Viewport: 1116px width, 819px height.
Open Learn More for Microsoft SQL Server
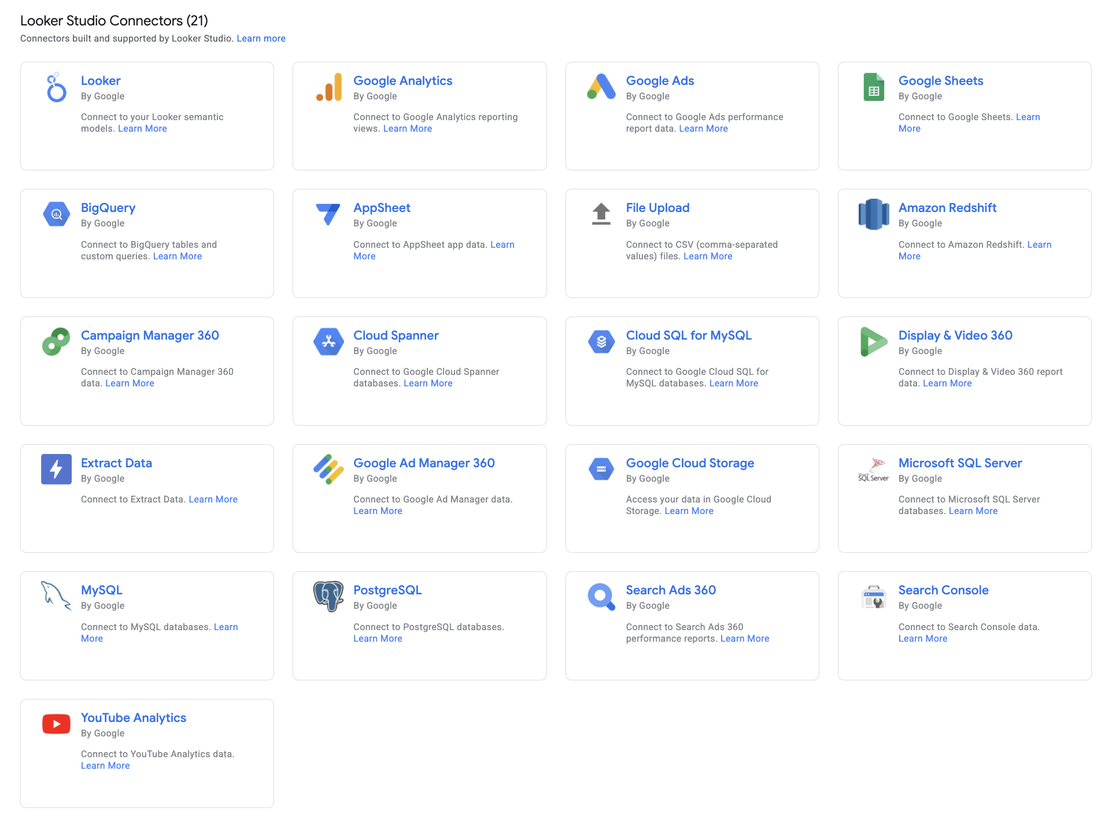973,511
